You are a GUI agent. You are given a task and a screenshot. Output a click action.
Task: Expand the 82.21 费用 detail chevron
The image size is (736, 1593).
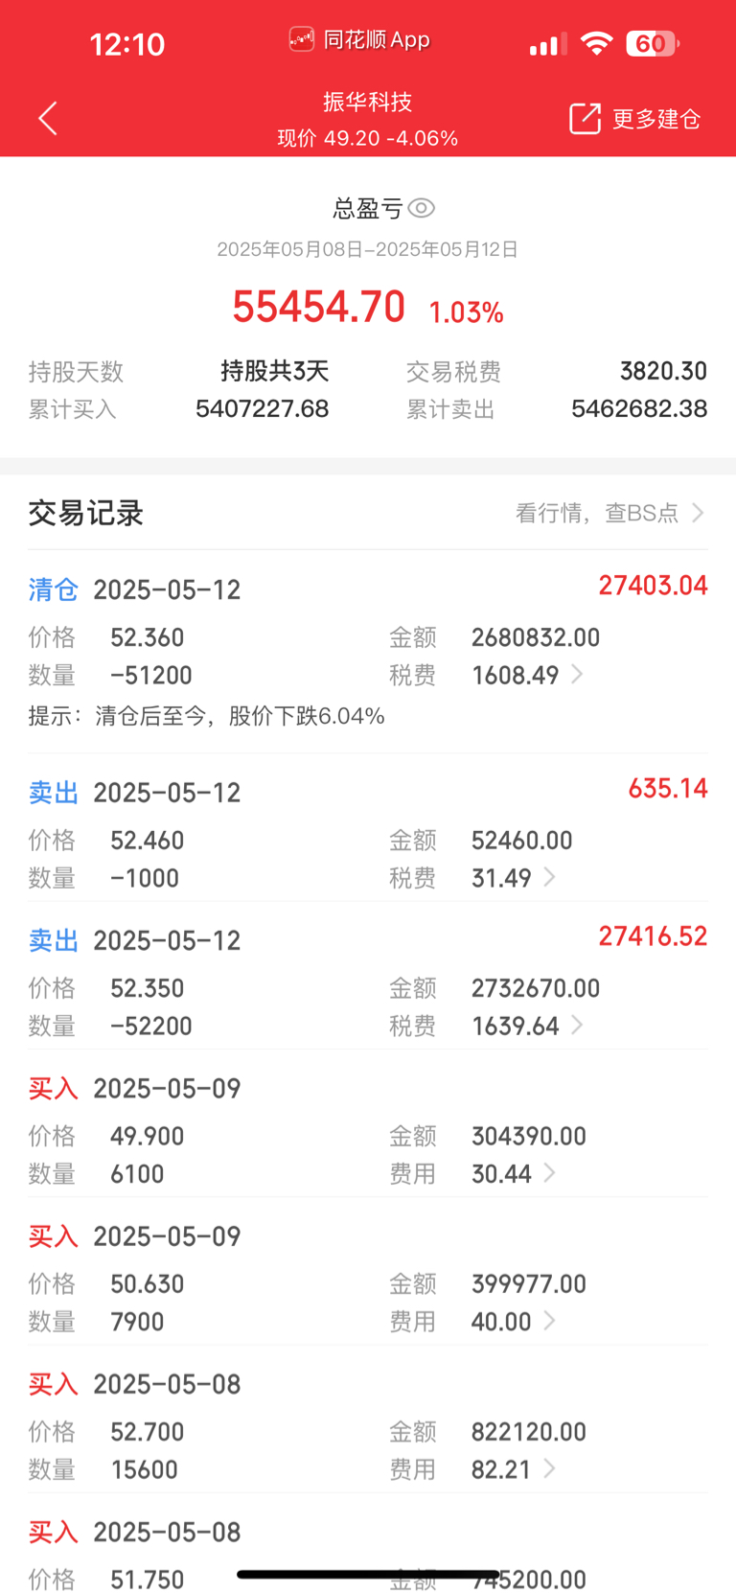(549, 1468)
